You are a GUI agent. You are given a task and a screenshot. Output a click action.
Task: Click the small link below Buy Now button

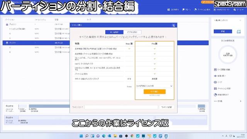click(154, 95)
